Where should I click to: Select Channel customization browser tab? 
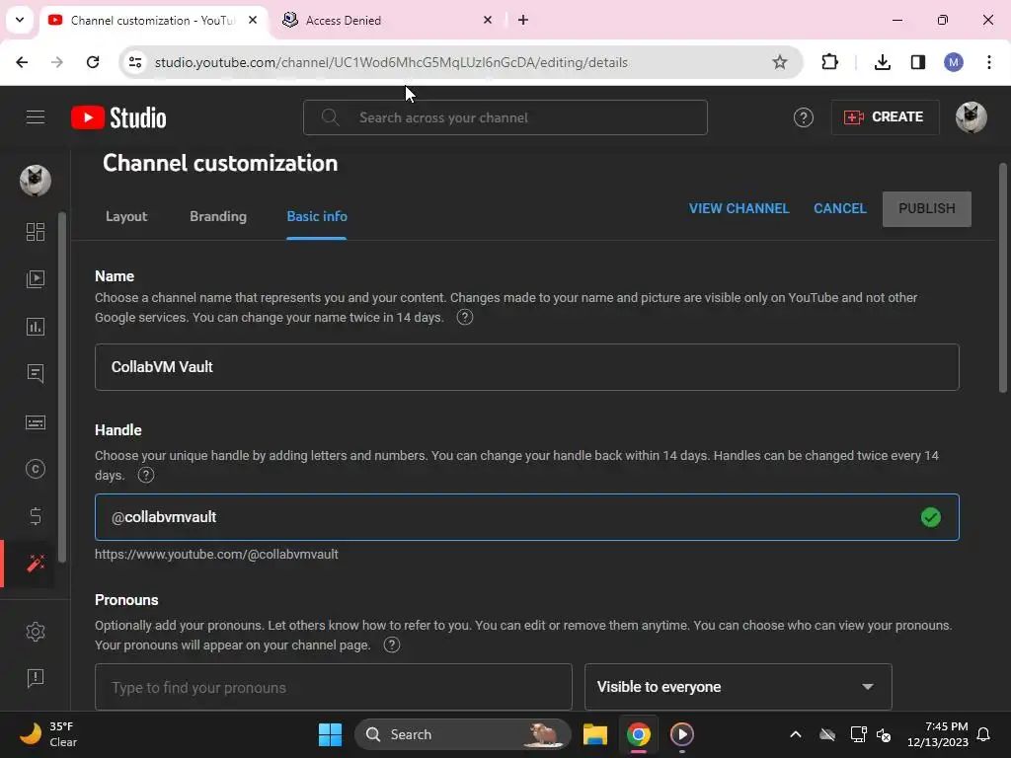(x=153, y=20)
